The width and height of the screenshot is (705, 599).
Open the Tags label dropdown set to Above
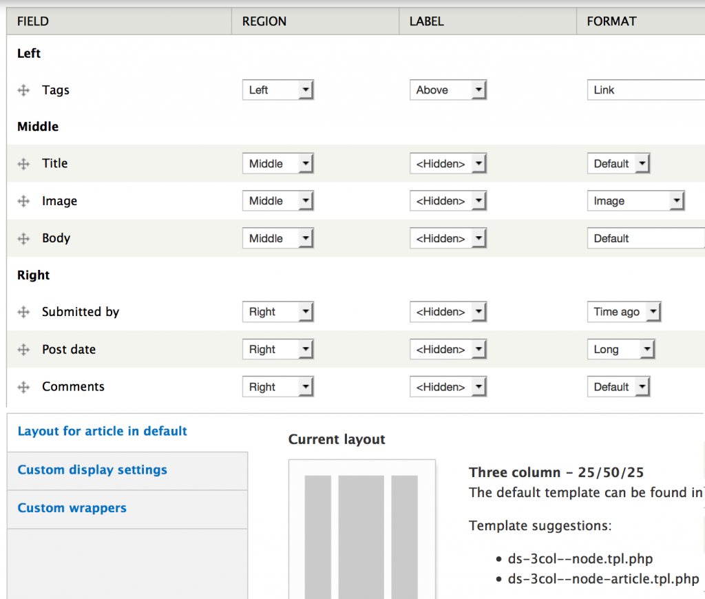point(448,90)
